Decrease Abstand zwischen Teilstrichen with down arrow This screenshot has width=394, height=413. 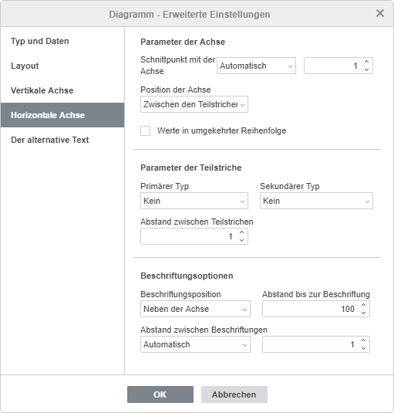pyautogui.click(x=241, y=240)
